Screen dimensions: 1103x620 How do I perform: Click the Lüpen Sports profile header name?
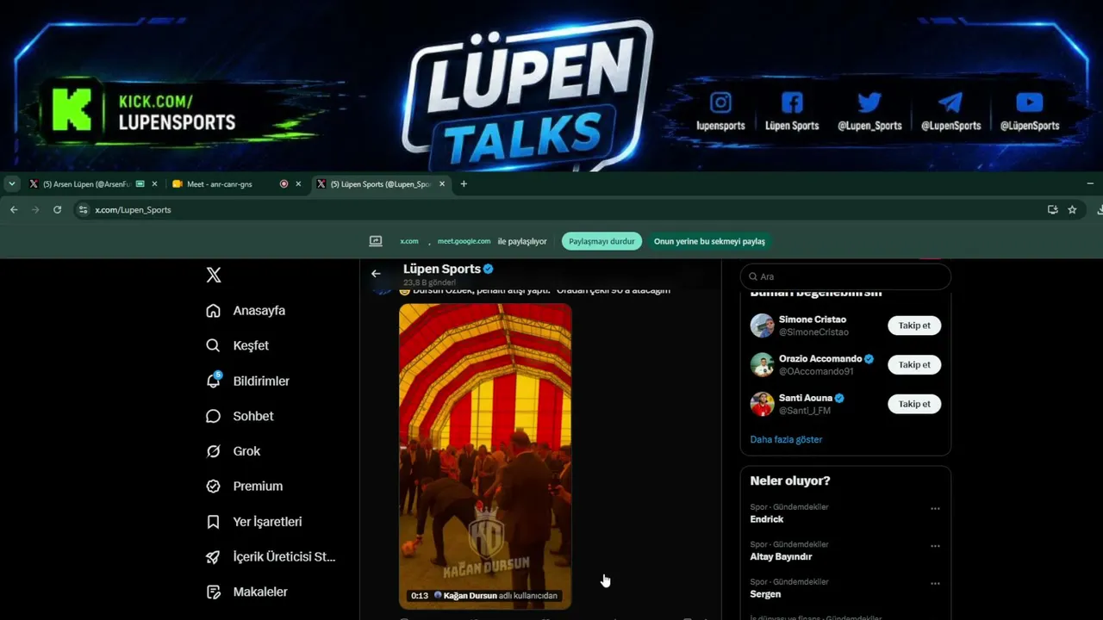tap(442, 269)
